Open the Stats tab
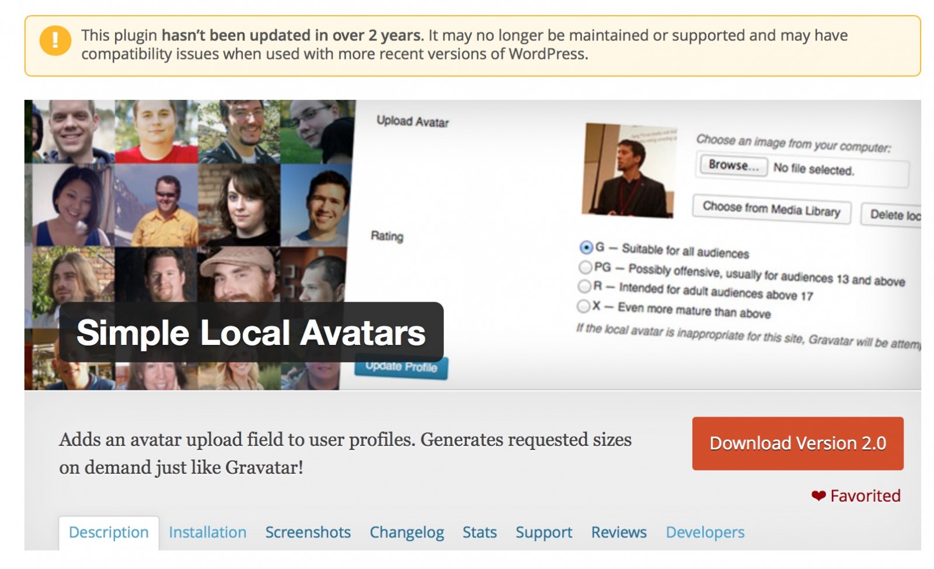 pos(479,532)
